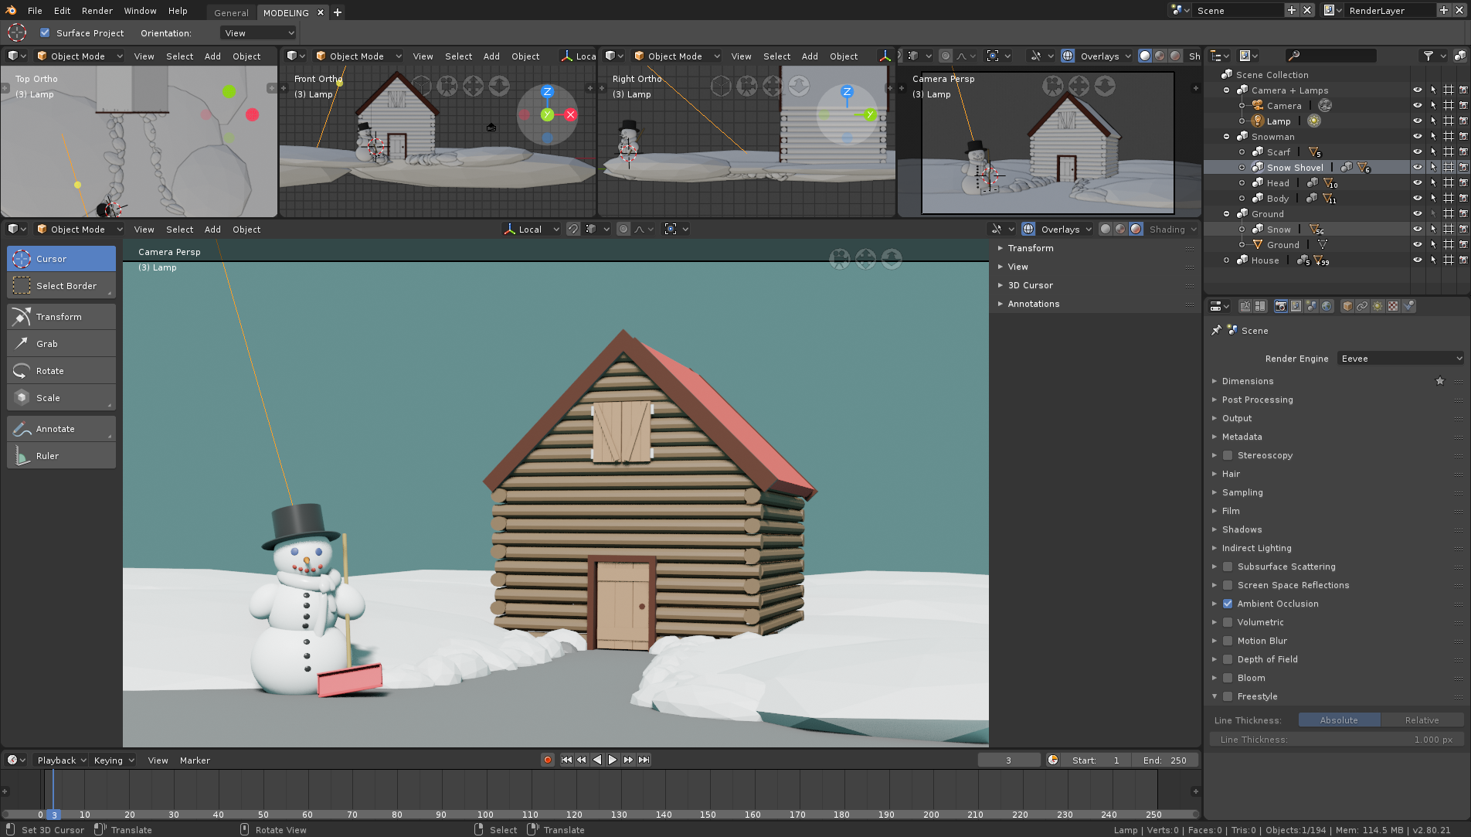The width and height of the screenshot is (1471, 837).
Task: Collapse the Snowman collection in outliner
Action: click(1226, 137)
